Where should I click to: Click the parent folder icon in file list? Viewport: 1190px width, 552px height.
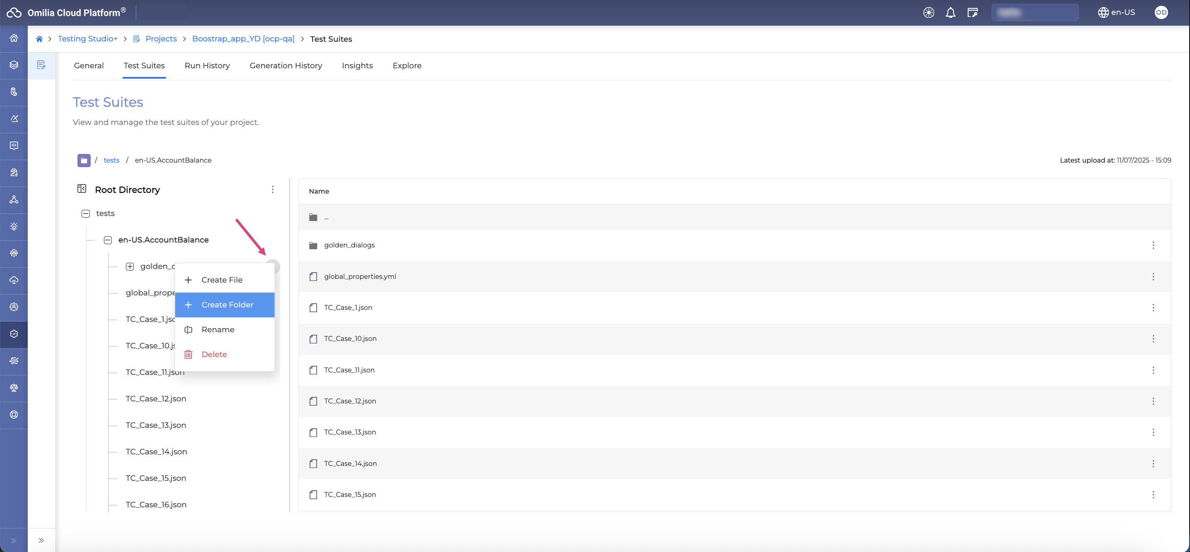pyautogui.click(x=313, y=217)
